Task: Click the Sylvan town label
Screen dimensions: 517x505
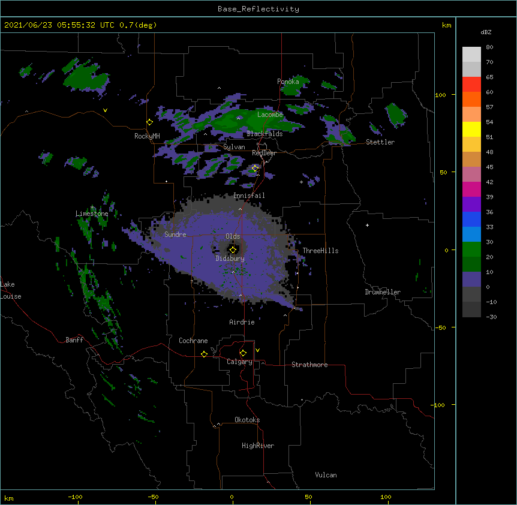Action: point(234,147)
